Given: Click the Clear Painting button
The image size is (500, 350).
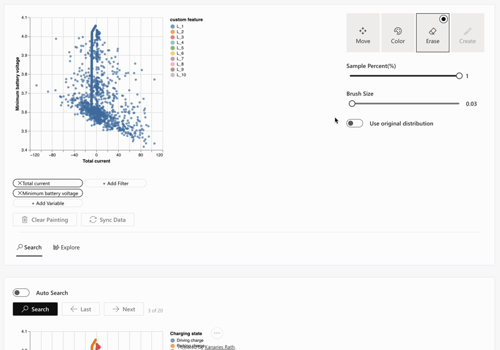Looking at the screenshot, I should tap(45, 220).
